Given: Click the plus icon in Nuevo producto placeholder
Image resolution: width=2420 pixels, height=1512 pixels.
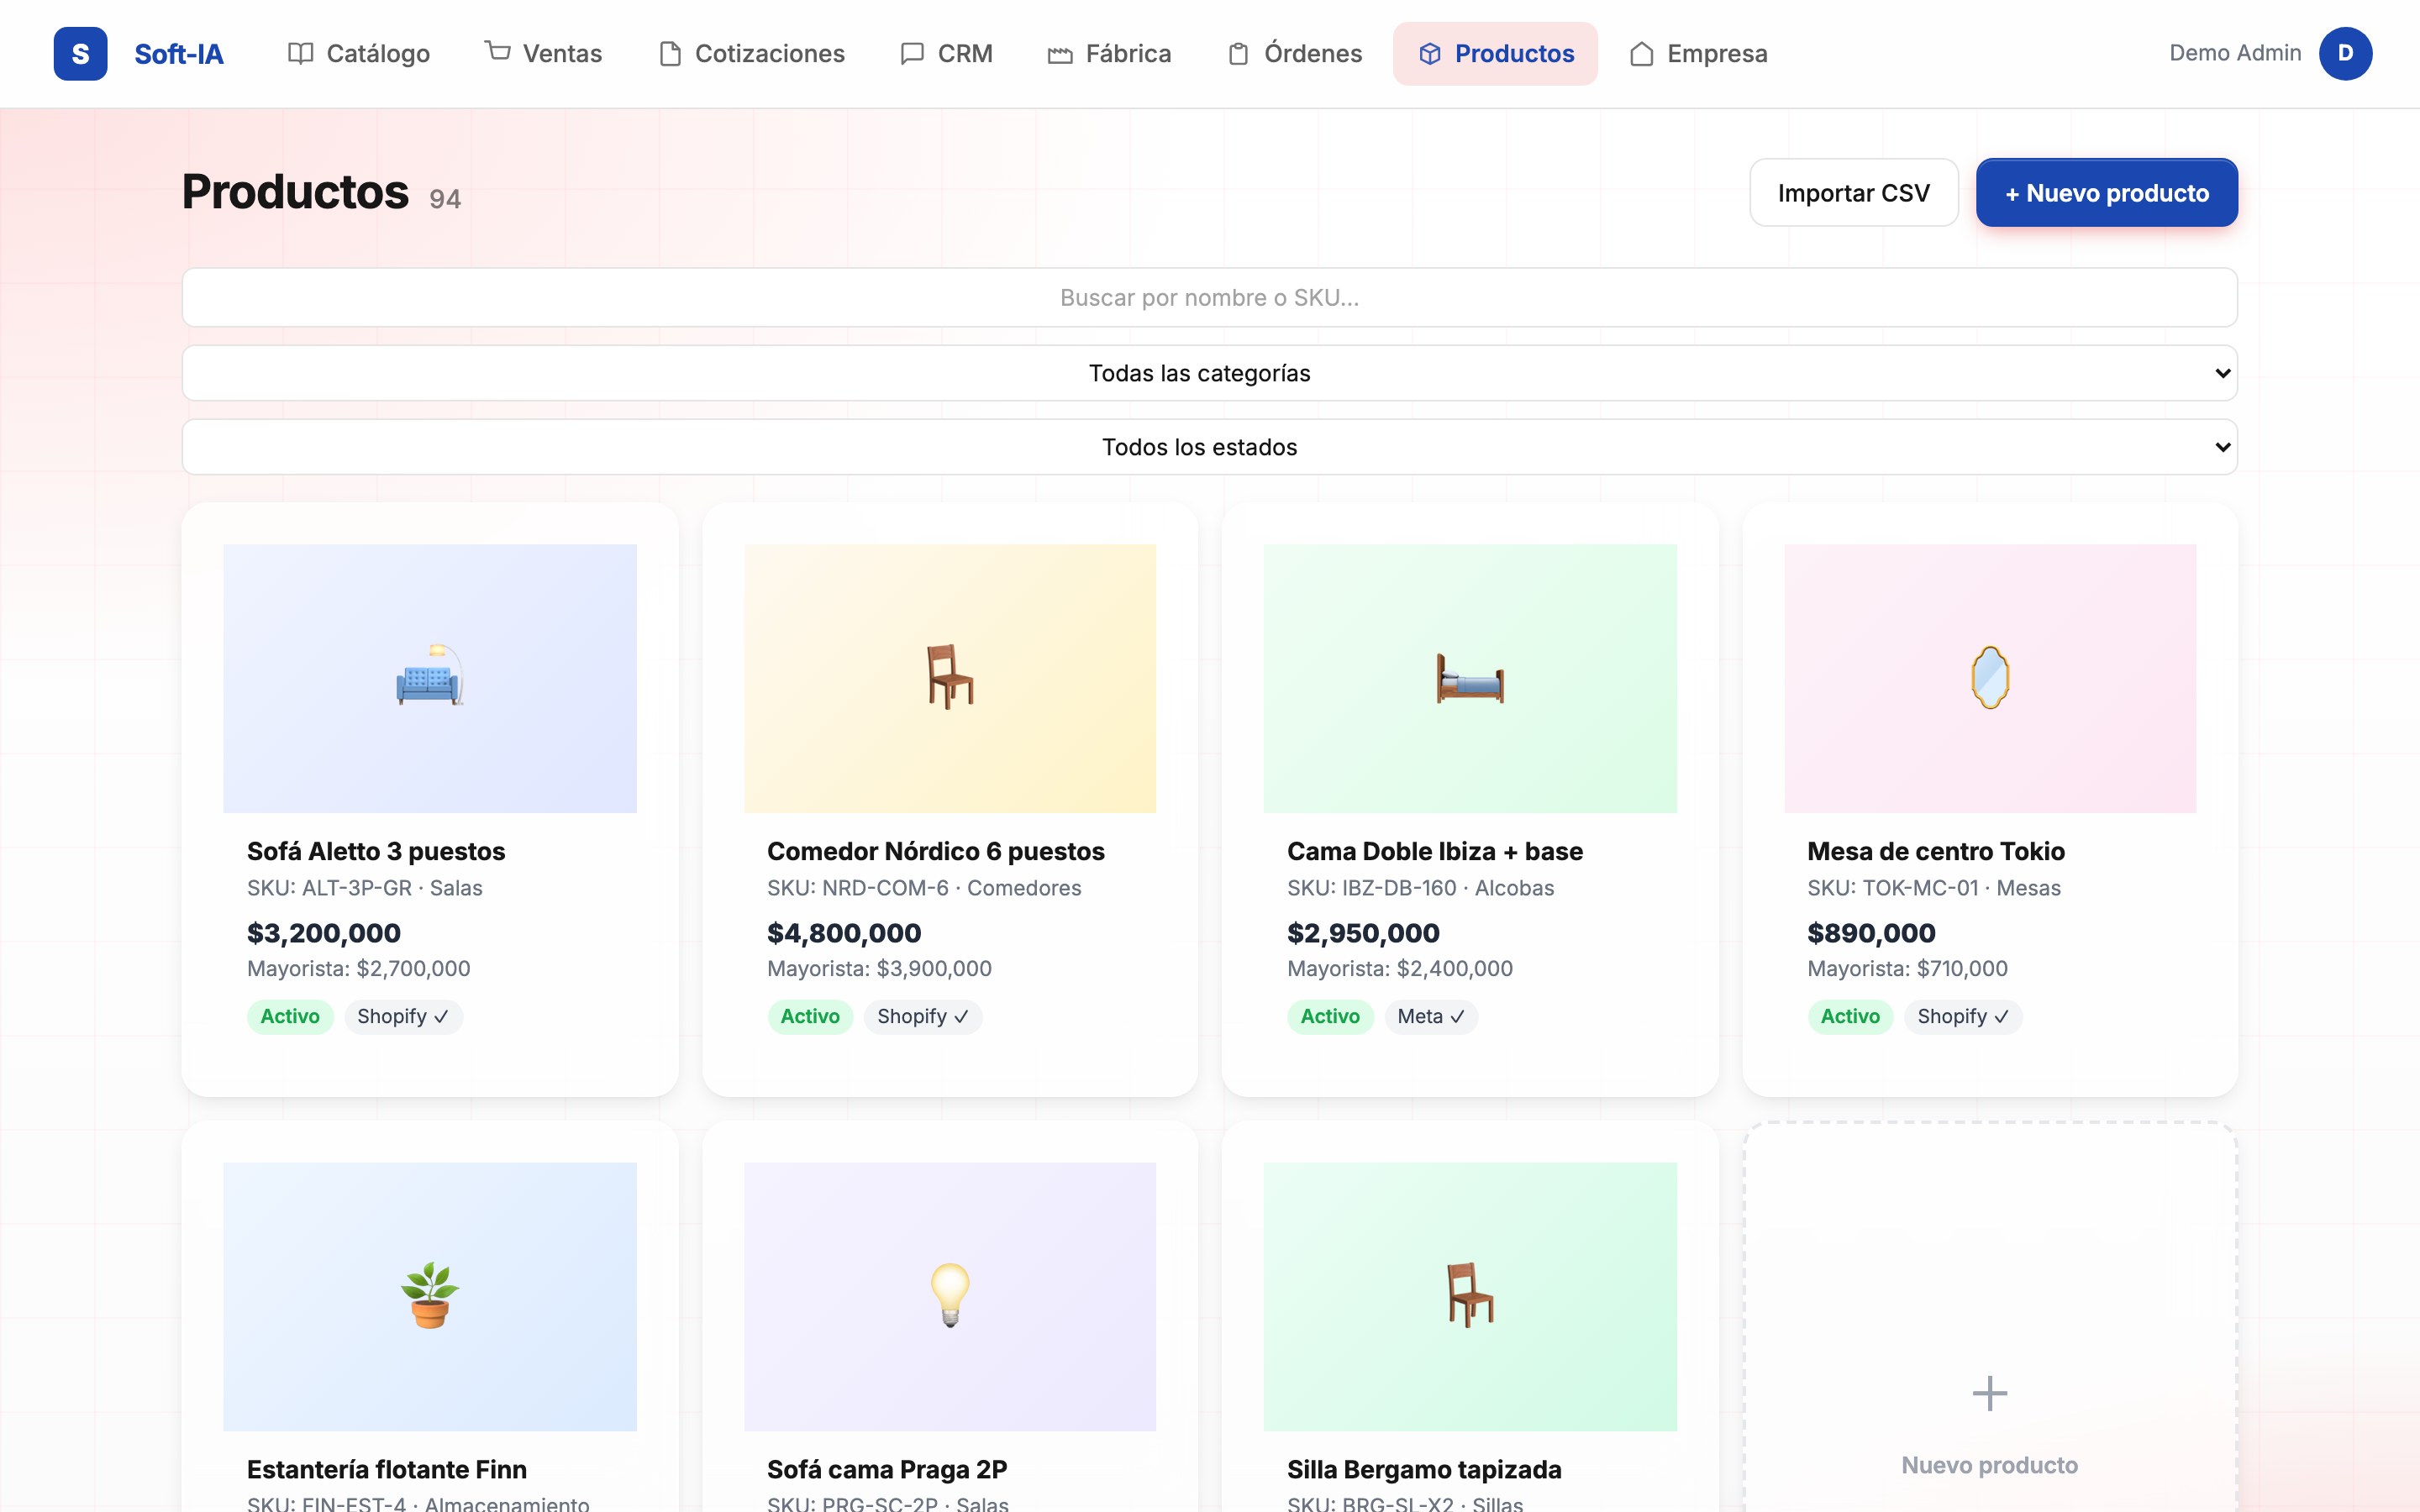Looking at the screenshot, I should [x=1990, y=1393].
